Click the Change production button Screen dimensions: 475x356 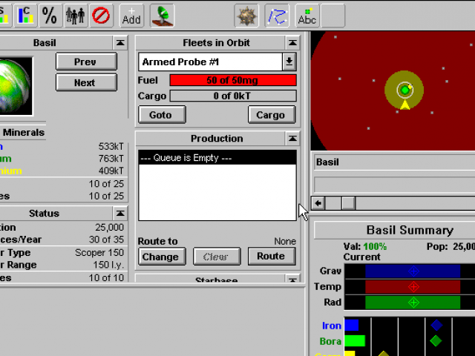162,257
